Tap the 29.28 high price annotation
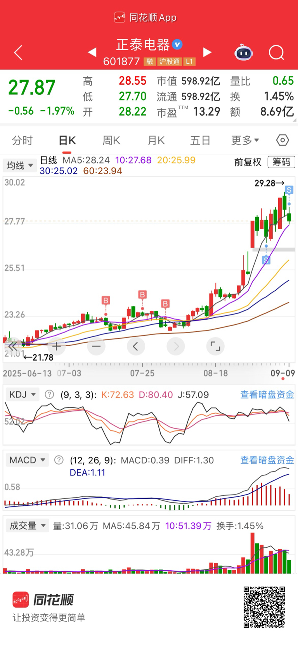Image resolution: width=298 pixels, height=646 pixels. (269, 183)
